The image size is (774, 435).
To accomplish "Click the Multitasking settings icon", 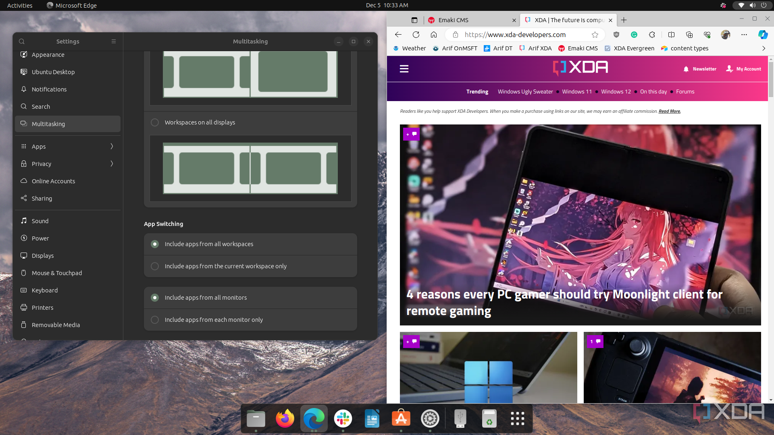I will (x=23, y=124).
